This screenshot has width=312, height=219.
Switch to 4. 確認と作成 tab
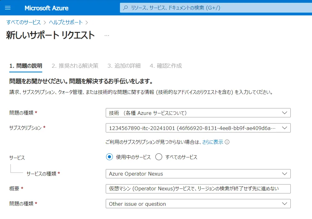pos(166,66)
